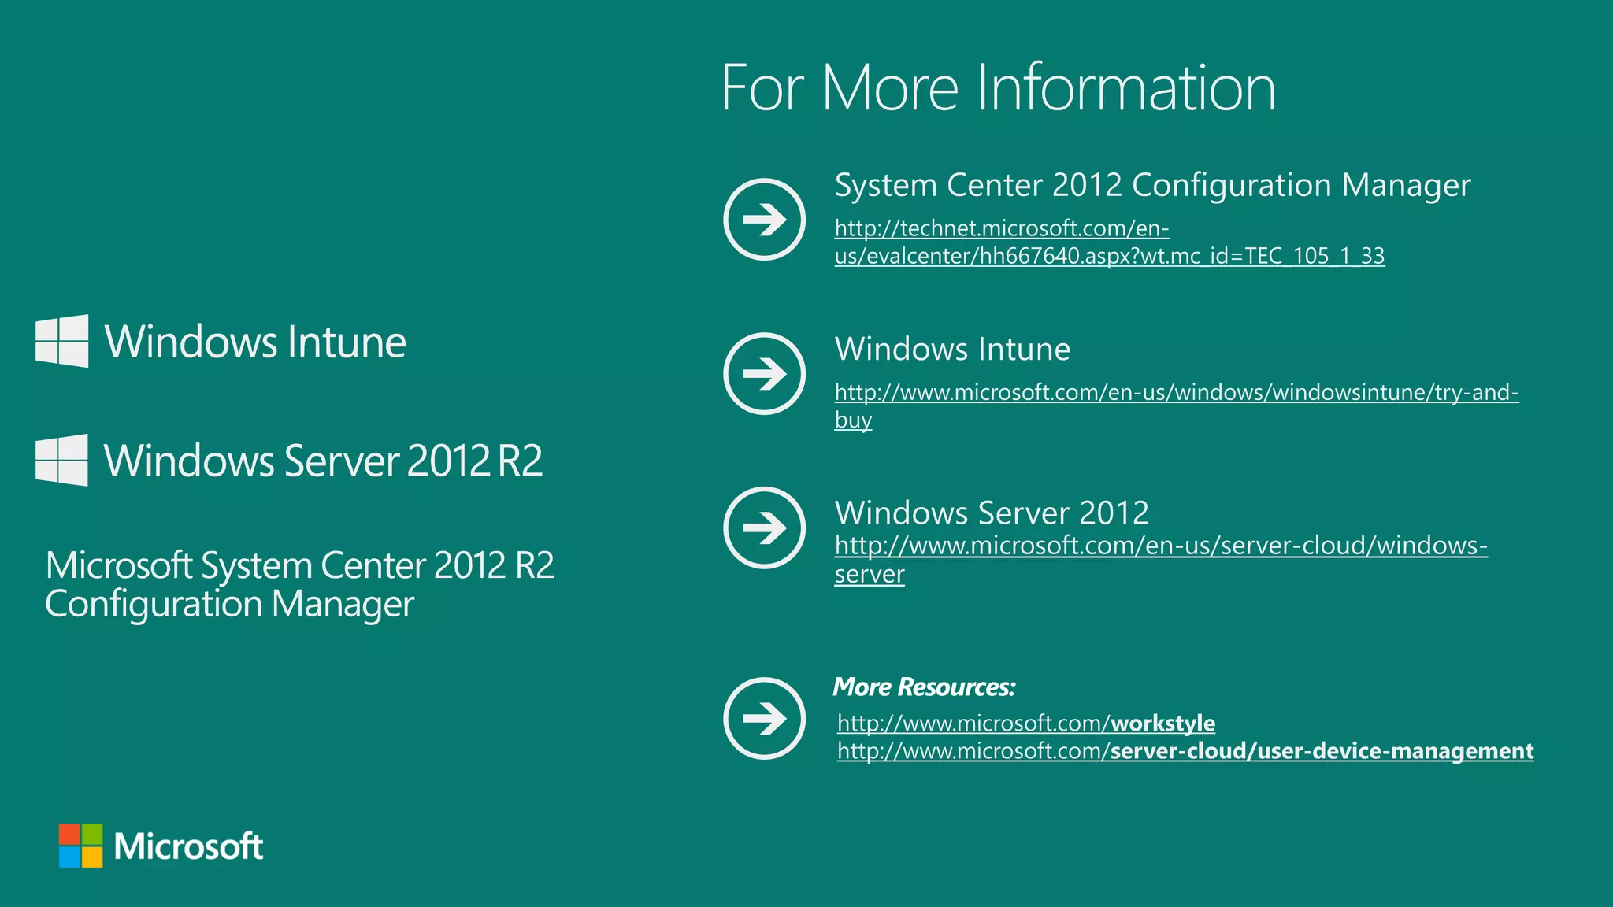Click the 'Microsoft' wordmark at bottom left

point(188,846)
